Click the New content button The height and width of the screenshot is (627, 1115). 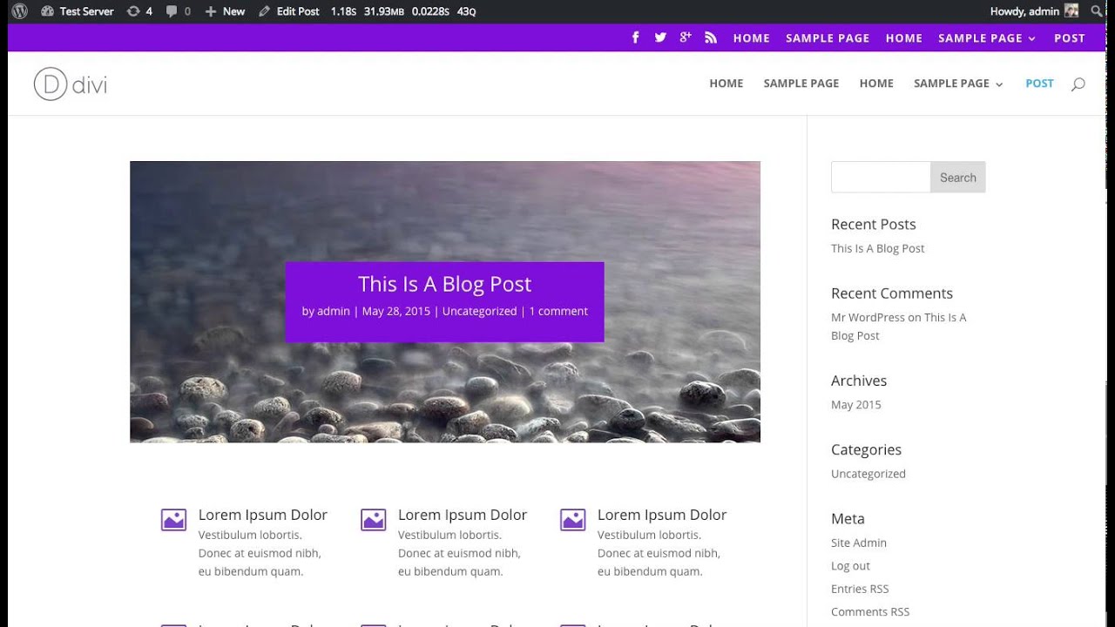click(x=225, y=11)
